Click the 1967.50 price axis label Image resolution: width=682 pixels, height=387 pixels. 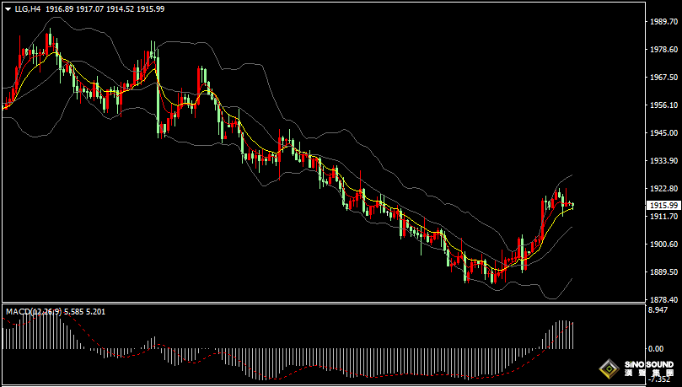tap(663, 78)
